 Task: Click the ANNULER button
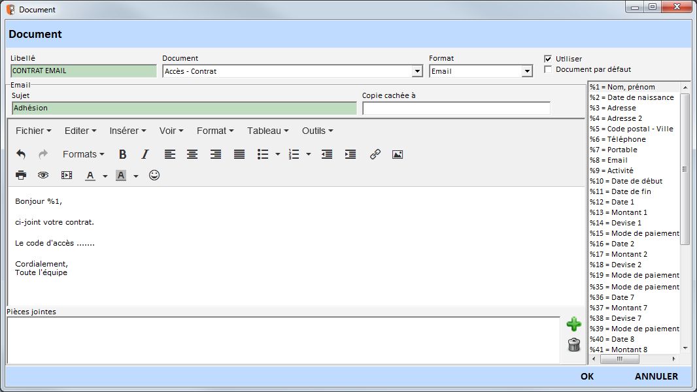click(x=656, y=376)
